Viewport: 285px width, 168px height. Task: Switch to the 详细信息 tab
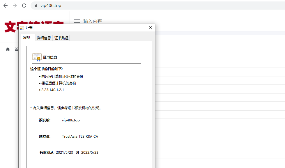pyautogui.click(x=44, y=38)
